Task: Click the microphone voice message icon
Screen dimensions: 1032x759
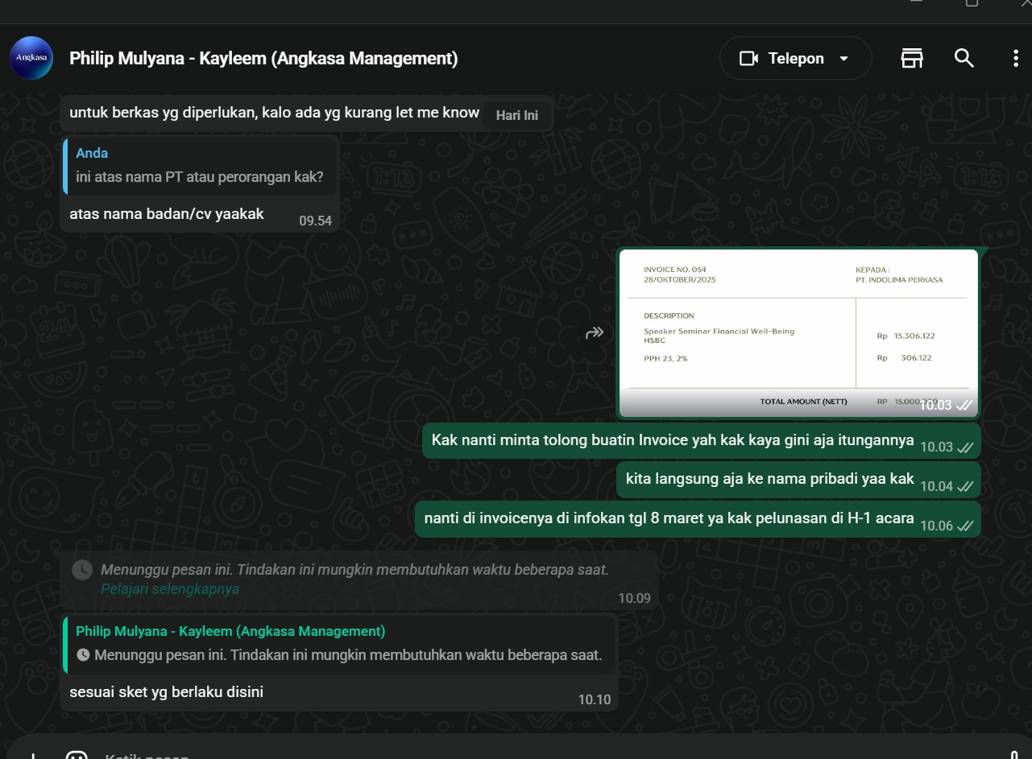Action: pos(1014,755)
